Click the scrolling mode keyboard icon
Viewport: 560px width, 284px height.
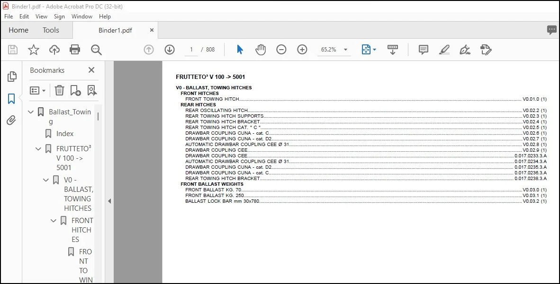(392, 50)
